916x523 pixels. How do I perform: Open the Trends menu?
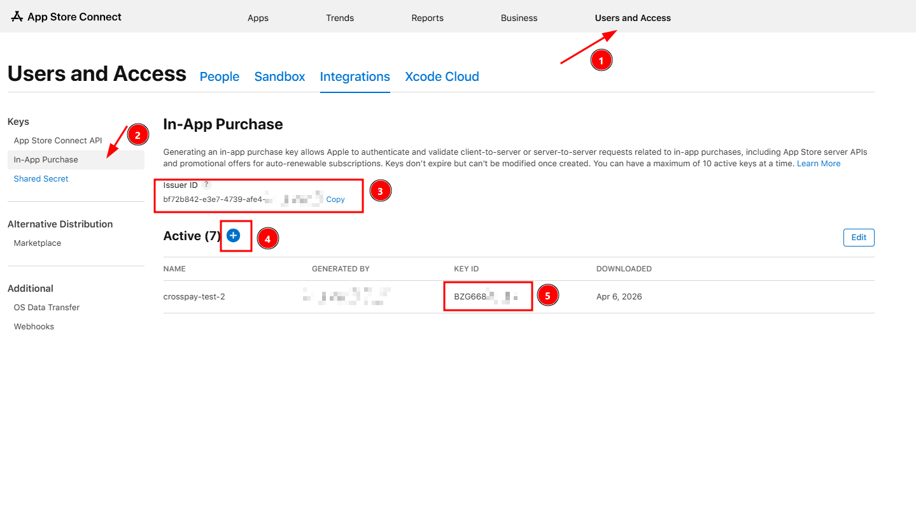coord(340,18)
